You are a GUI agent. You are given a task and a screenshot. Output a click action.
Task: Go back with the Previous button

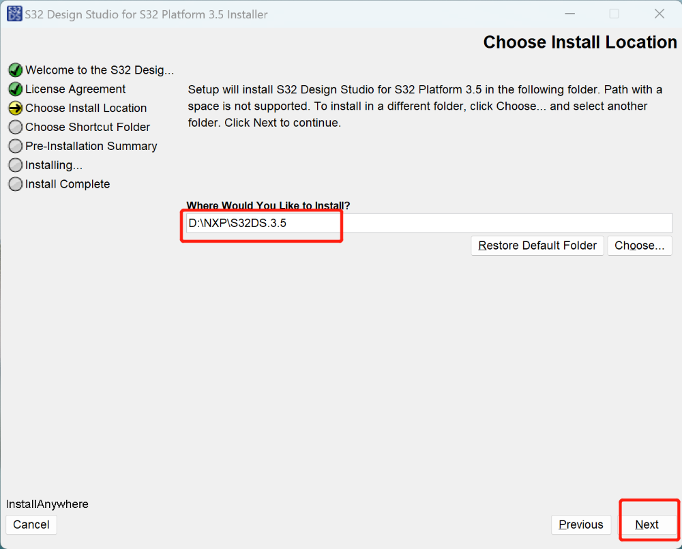tap(581, 524)
